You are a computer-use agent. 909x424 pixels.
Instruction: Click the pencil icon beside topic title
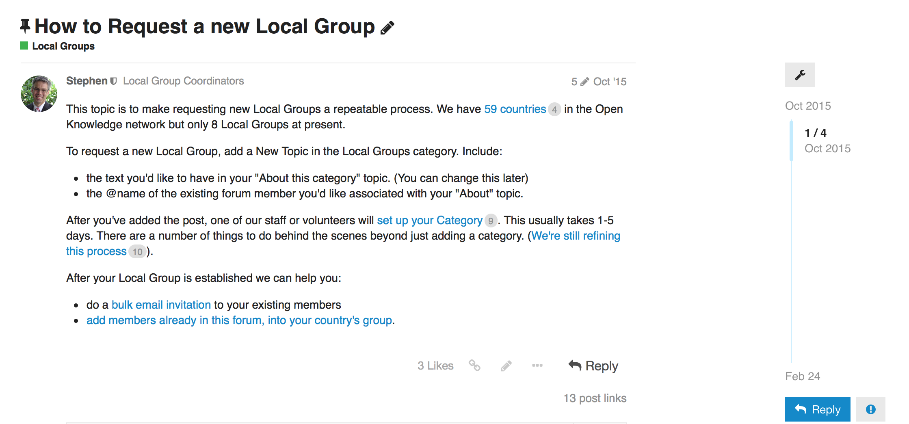pos(387,28)
